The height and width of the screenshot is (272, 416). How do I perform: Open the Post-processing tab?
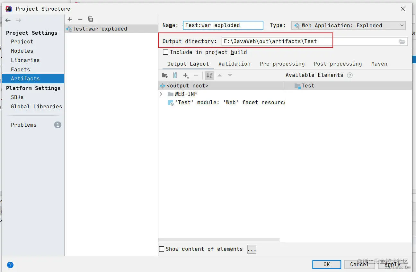[338, 64]
